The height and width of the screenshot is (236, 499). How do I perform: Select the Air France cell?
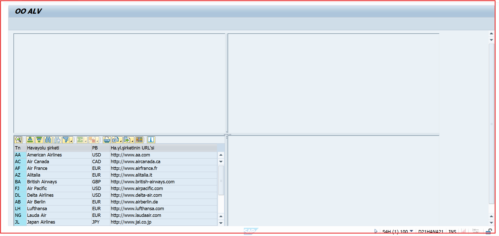pos(59,168)
